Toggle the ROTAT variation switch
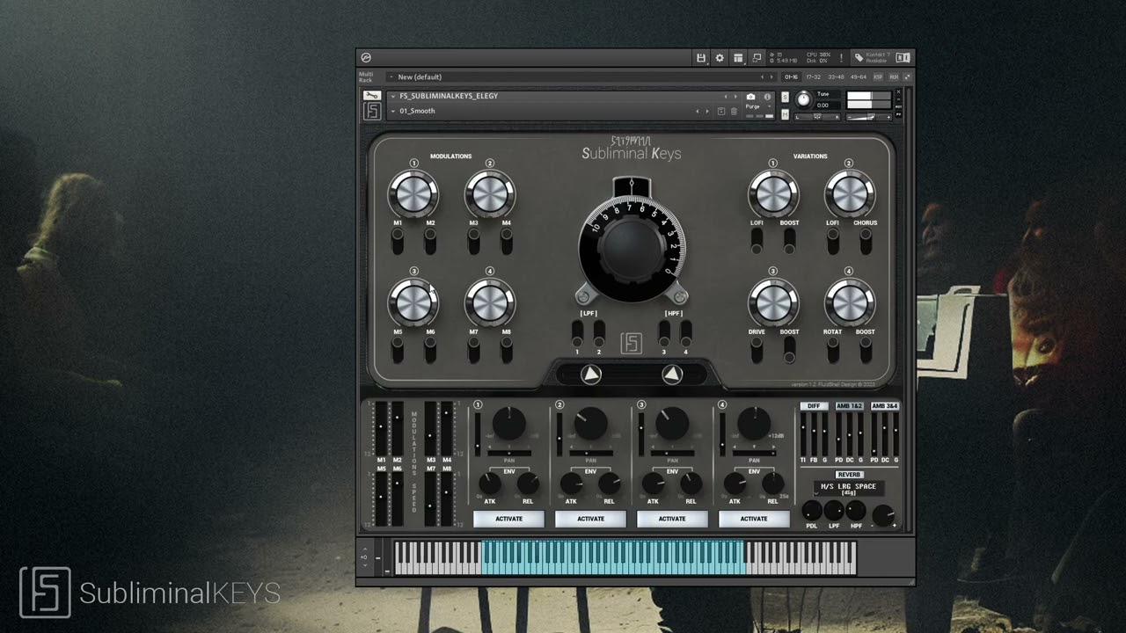The width and height of the screenshot is (1126, 633). tap(832, 350)
